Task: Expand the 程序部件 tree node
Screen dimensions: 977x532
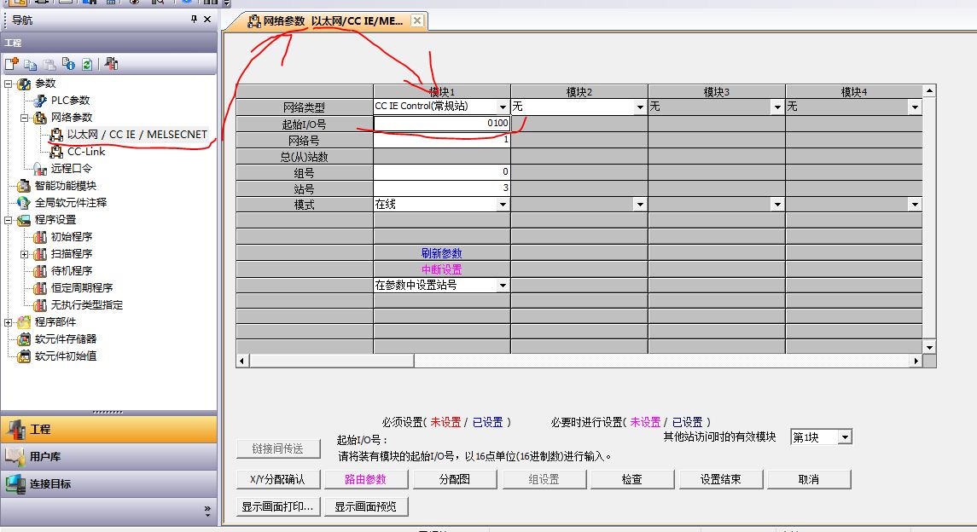Action: point(9,321)
